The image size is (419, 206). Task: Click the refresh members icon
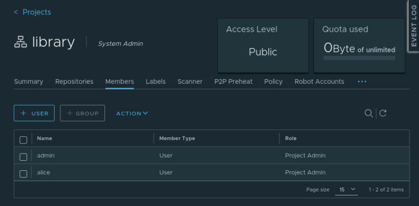(383, 113)
